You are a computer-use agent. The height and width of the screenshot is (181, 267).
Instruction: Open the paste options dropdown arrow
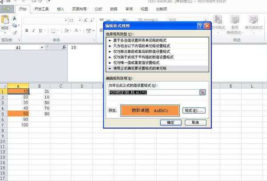pos(5,32)
